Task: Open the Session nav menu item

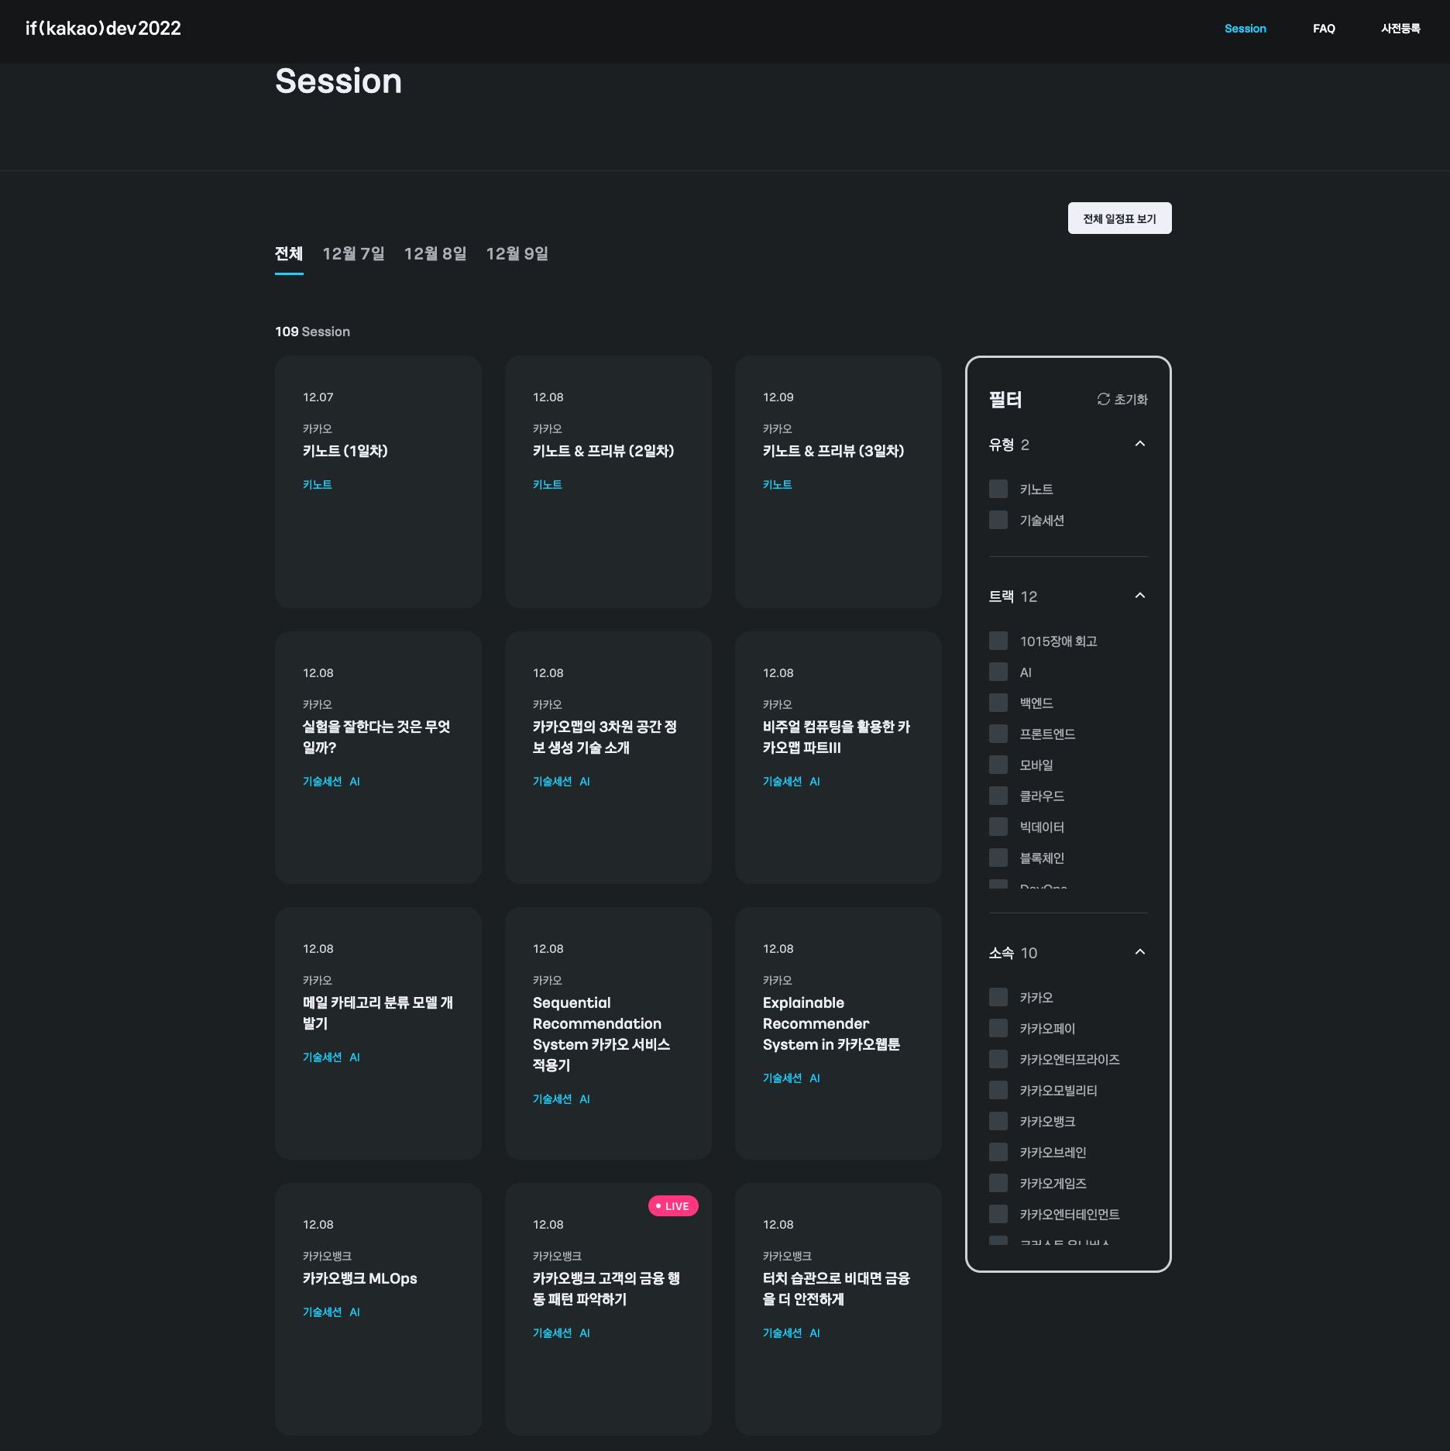Action: point(1245,29)
